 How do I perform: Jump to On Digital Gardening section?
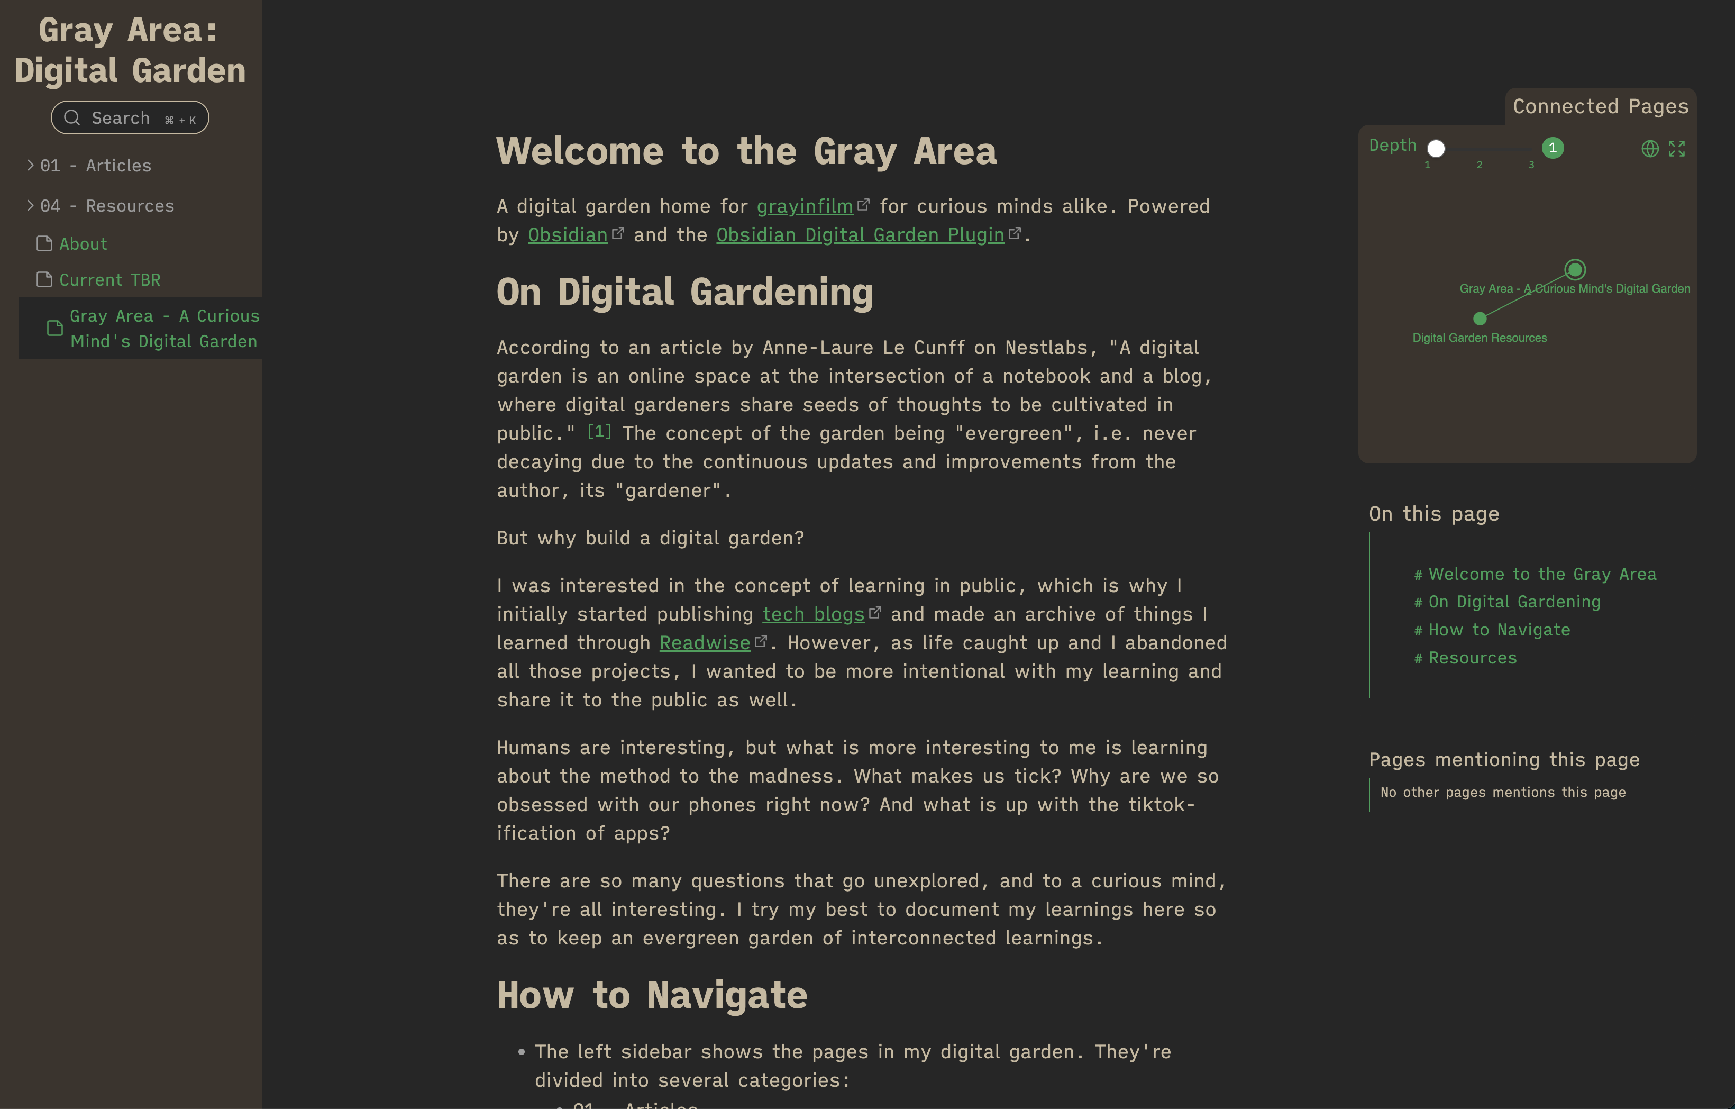(1514, 602)
